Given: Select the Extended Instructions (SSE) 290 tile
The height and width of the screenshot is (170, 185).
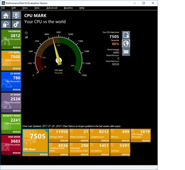Looking at the screenshot, I should pyautogui.click(x=79, y=148).
